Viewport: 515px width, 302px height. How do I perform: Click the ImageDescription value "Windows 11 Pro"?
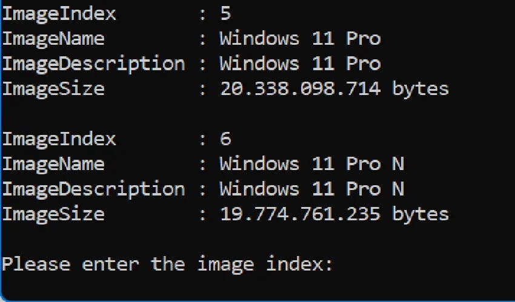pyautogui.click(x=300, y=64)
